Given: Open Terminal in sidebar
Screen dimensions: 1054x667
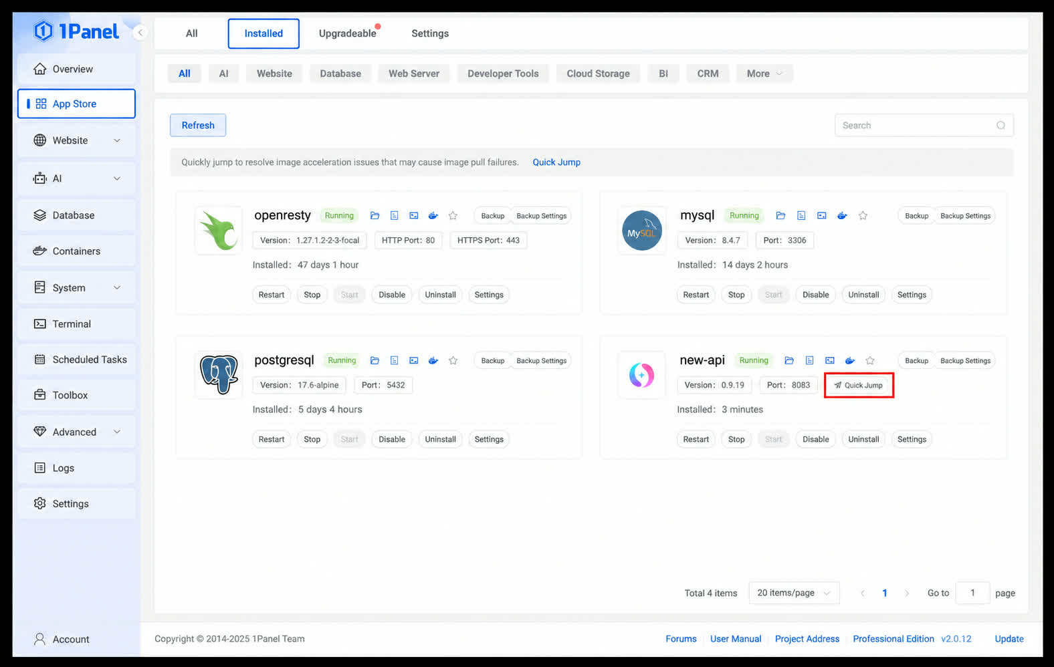Looking at the screenshot, I should pyautogui.click(x=77, y=324).
